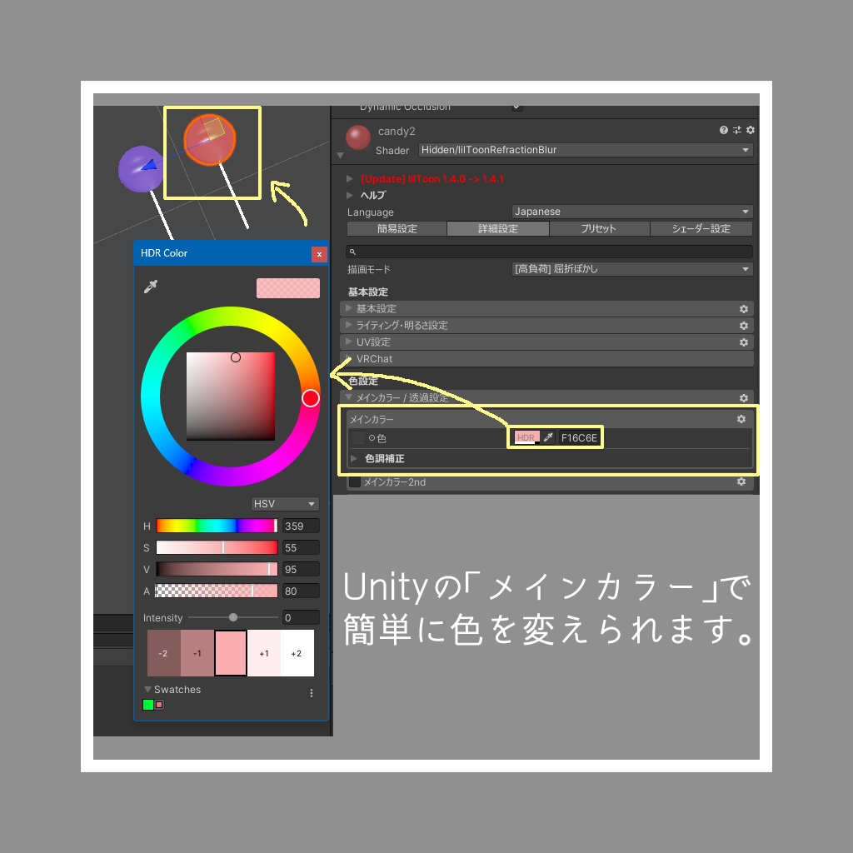Click the material property search field

tap(550, 252)
